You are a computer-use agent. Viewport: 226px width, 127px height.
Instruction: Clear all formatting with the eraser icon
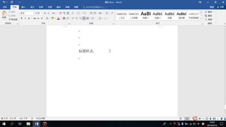coord(60,13)
